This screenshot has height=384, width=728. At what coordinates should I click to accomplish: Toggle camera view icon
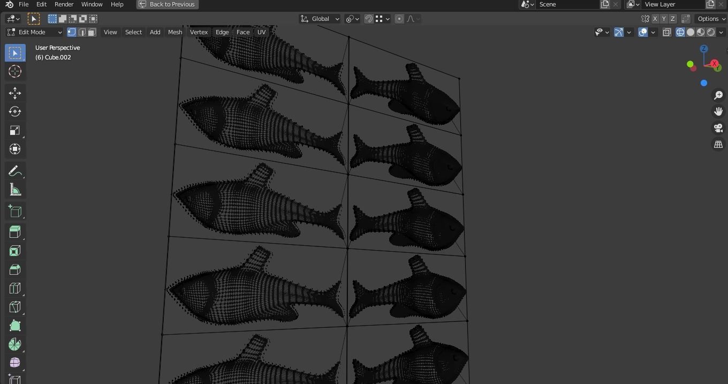tap(718, 128)
